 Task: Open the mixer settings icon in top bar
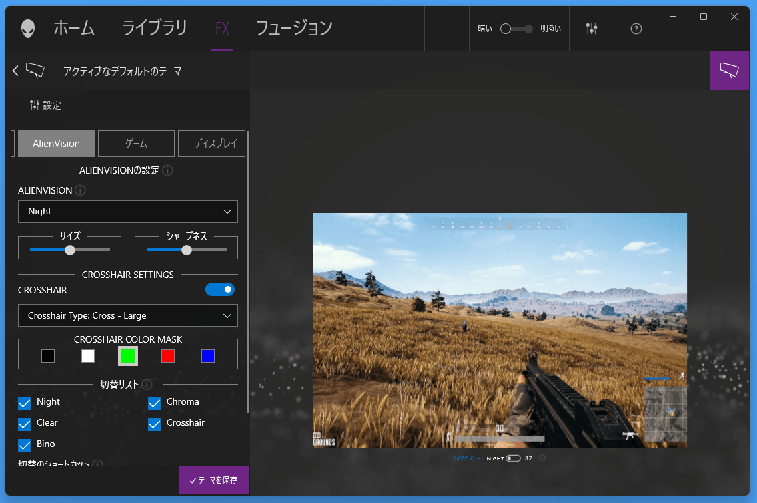coord(592,29)
